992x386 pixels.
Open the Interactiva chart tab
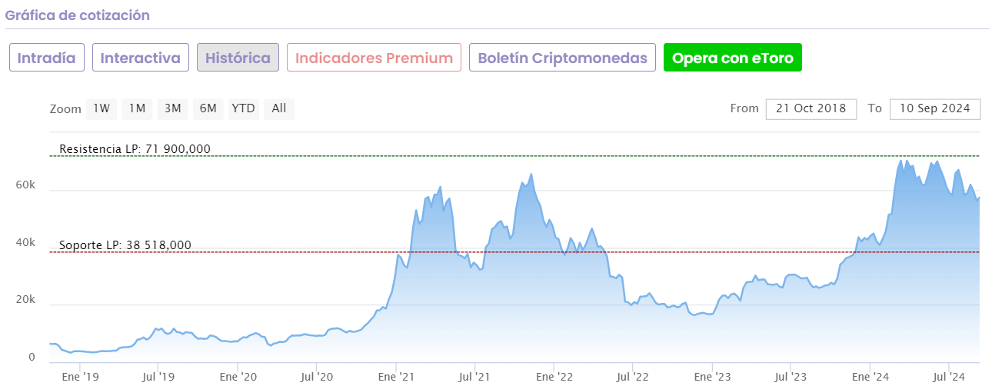coord(141,58)
